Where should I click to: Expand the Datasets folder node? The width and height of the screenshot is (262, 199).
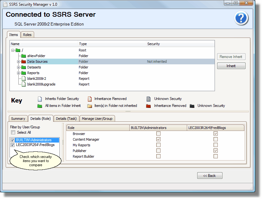18,67
